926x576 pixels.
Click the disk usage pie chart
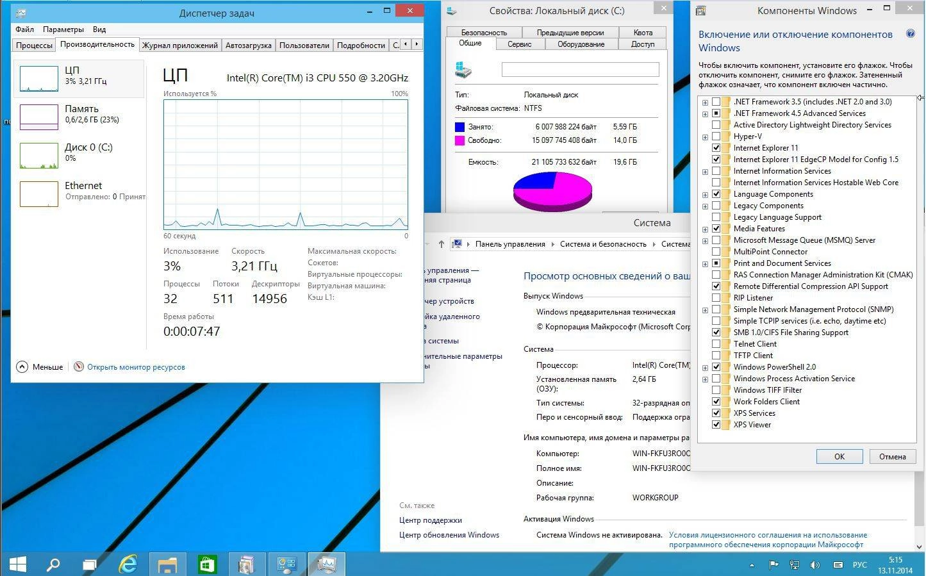tap(552, 191)
